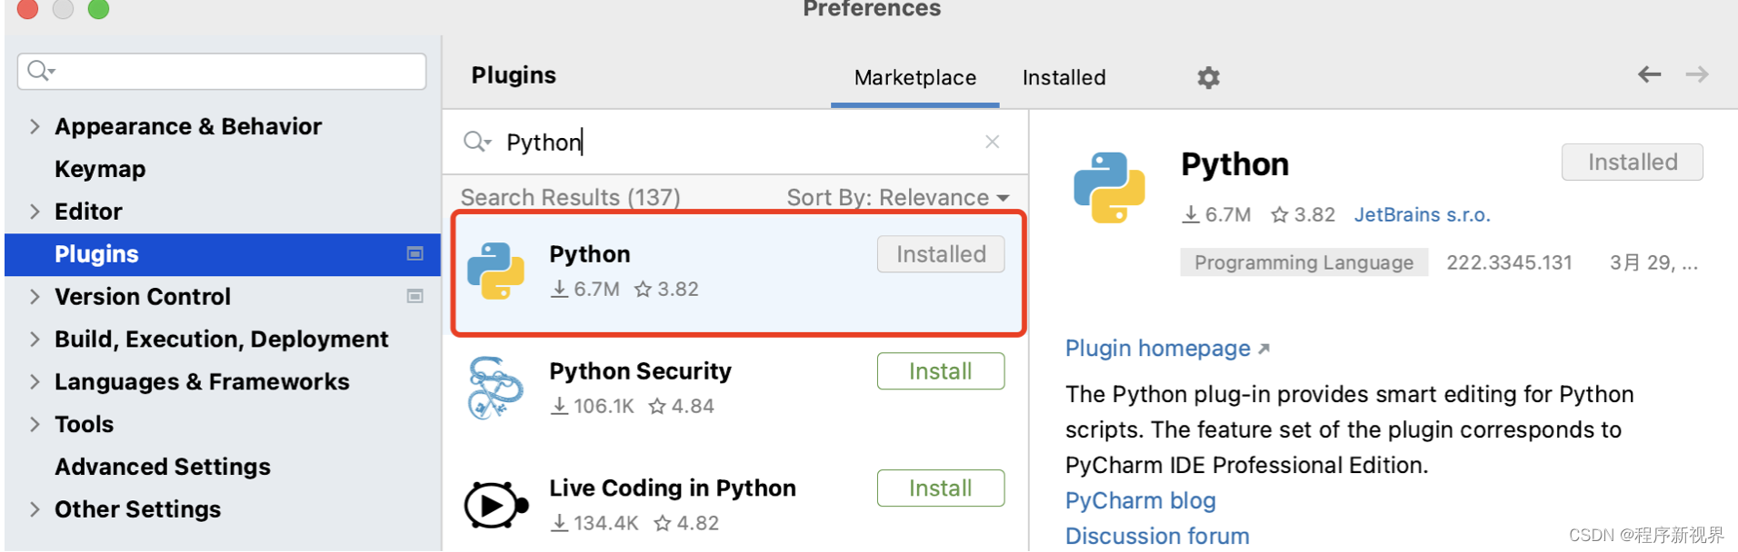This screenshot has height=552, width=1738.
Task: Switch to the Marketplace tab
Action: (x=915, y=78)
